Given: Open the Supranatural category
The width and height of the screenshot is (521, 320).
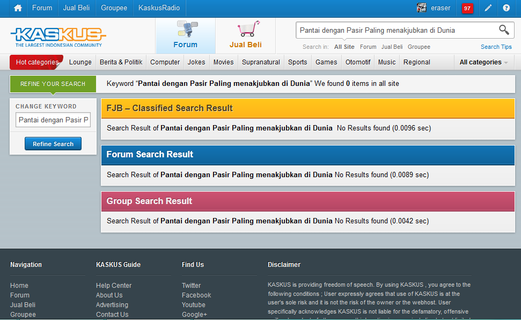Looking at the screenshot, I should 261,62.
